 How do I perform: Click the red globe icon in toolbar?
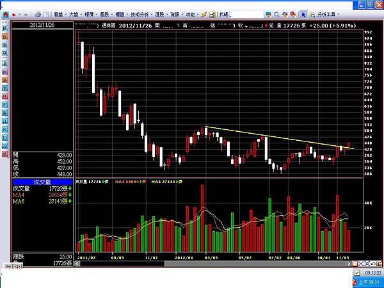pyautogui.click(x=293, y=15)
